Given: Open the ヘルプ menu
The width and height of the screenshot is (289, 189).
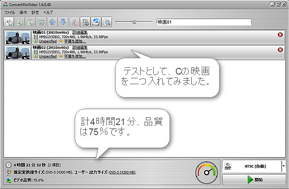Looking at the screenshot, I should tap(48, 13).
